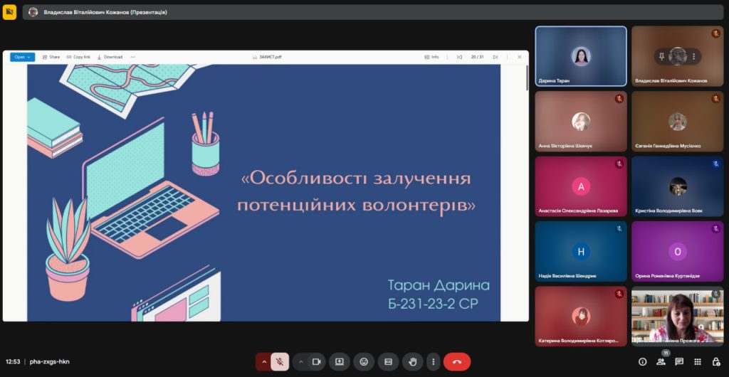Click Download in the PDF toolbar
729x377 pixels.
pyautogui.click(x=110, y=57)
